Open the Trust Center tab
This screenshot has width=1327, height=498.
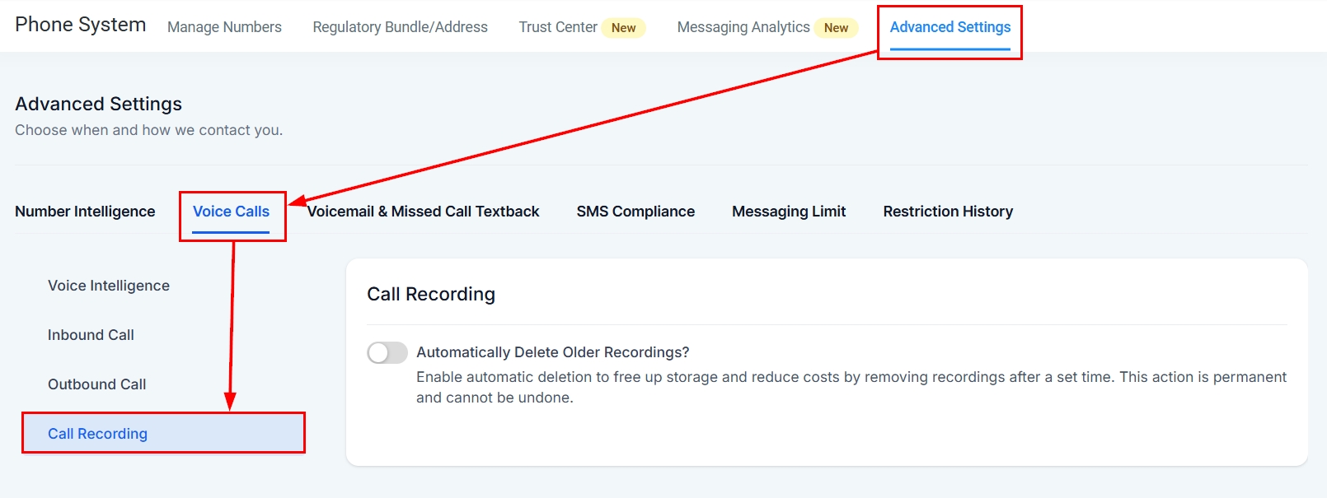click(x=558, y=27)
